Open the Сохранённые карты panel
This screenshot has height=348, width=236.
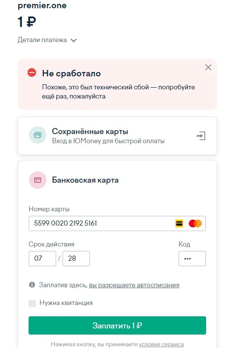click(x=117, y=136)
